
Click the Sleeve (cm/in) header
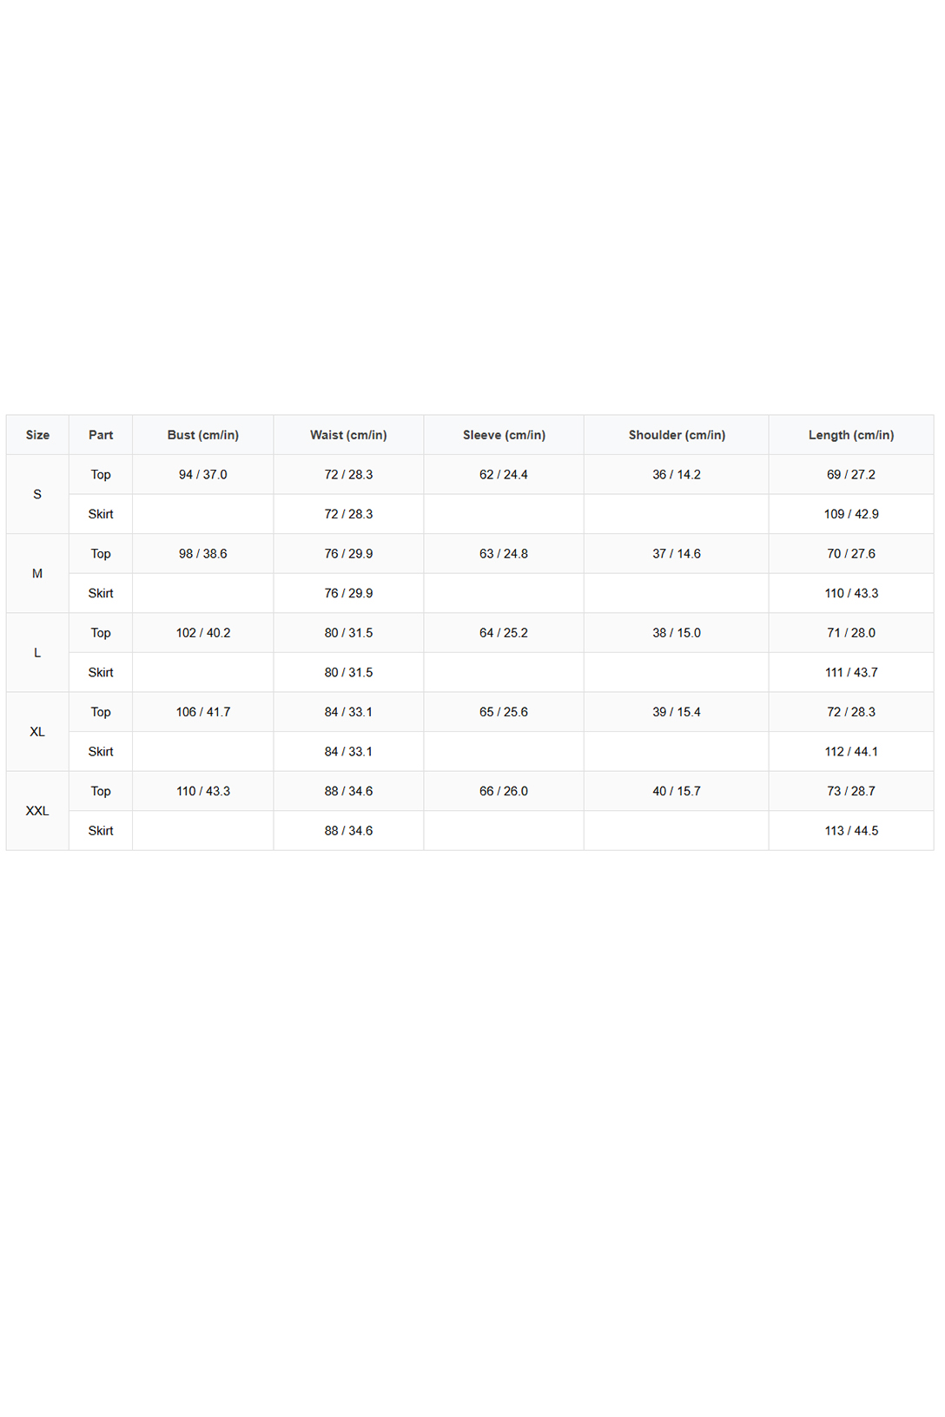[504, 435]
